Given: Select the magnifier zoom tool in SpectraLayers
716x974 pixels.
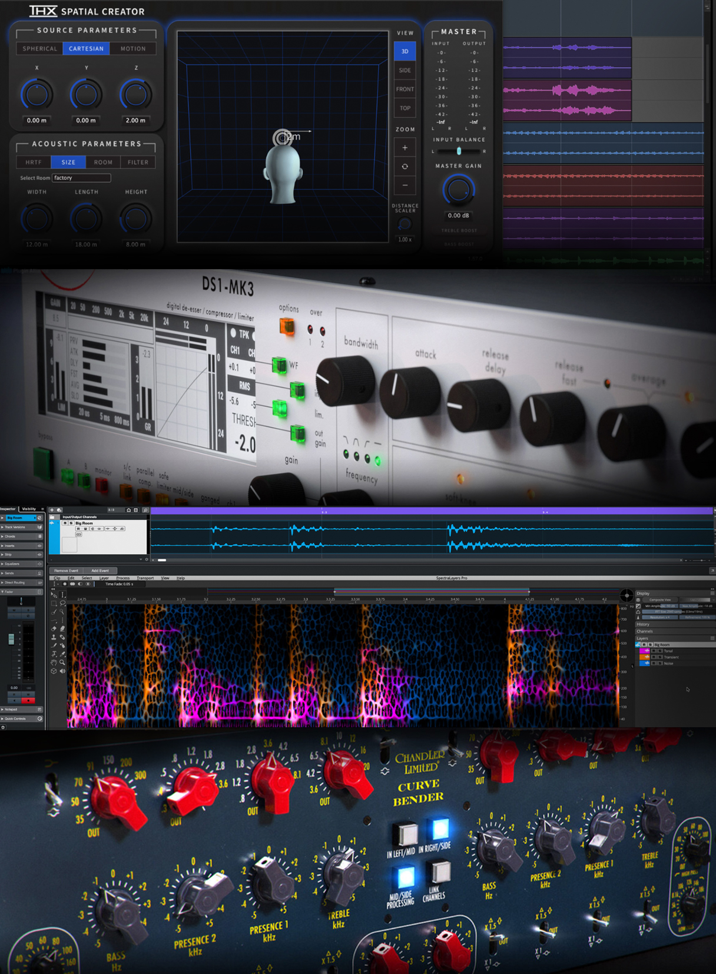Looking at the screenshot, I should tap(62, 662).
